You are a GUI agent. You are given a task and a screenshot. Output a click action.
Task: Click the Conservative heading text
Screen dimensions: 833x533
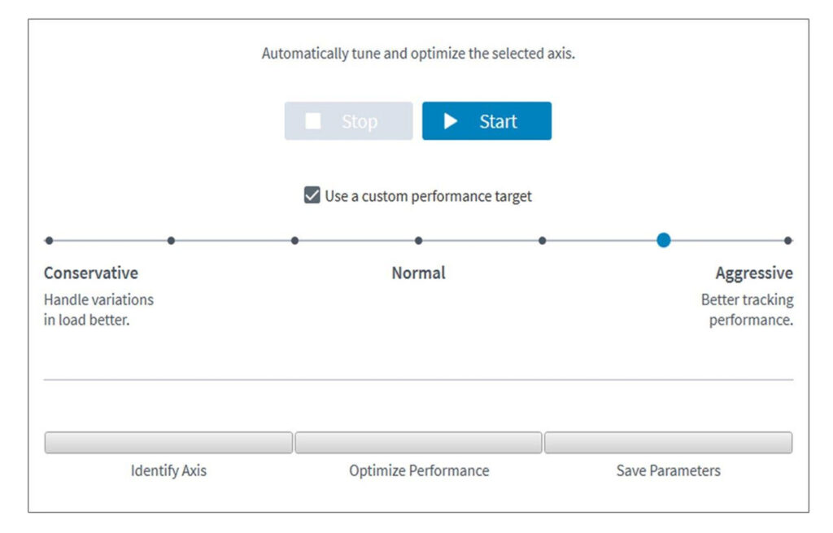pos(91,273)
